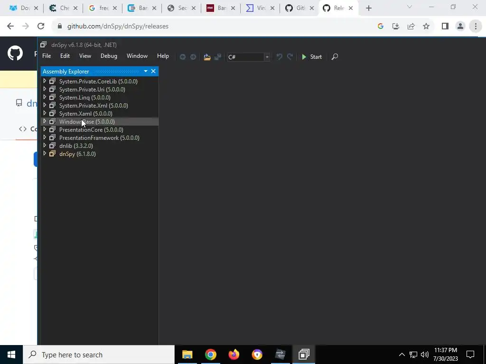
Task: Expand the System.Private.Uri node
Action: (45, 89)
